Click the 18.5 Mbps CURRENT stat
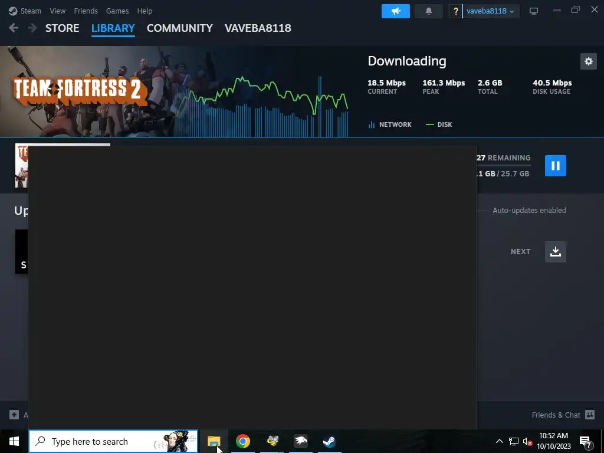604x453 pixels. [x=386, y=87]
